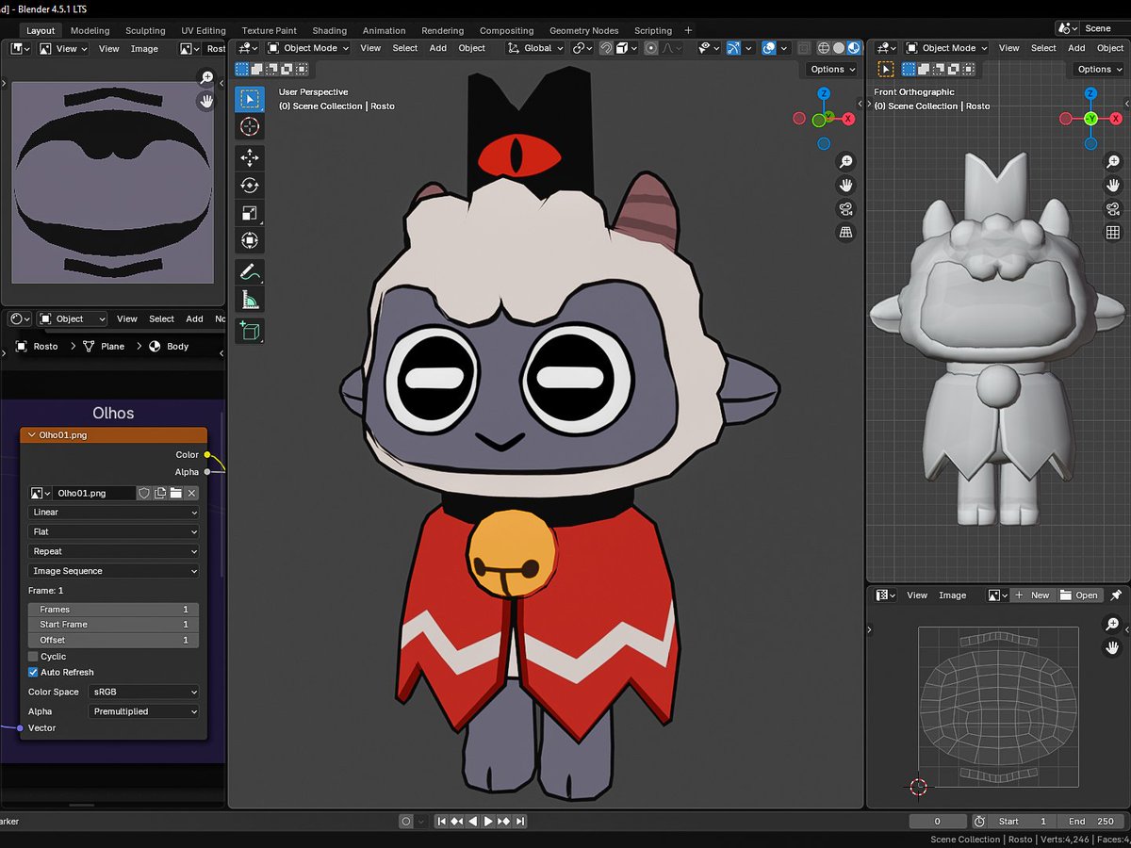Click Open button in lower-right image editor

click(1078, 595)
